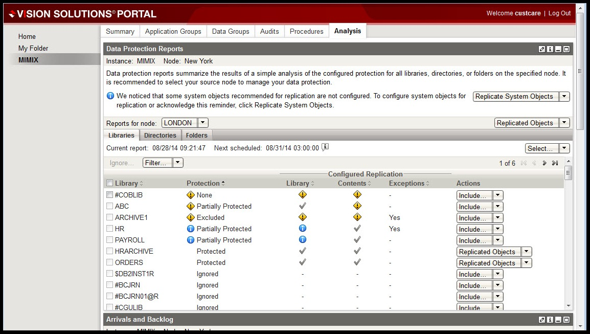Maximize the Arrivals and Backlog panel
This screenshot has height=334, width=590.
point(566,320)
